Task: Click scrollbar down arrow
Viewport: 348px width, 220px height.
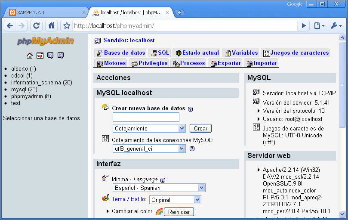Action: pyautogui.click(x=342, y=214)
